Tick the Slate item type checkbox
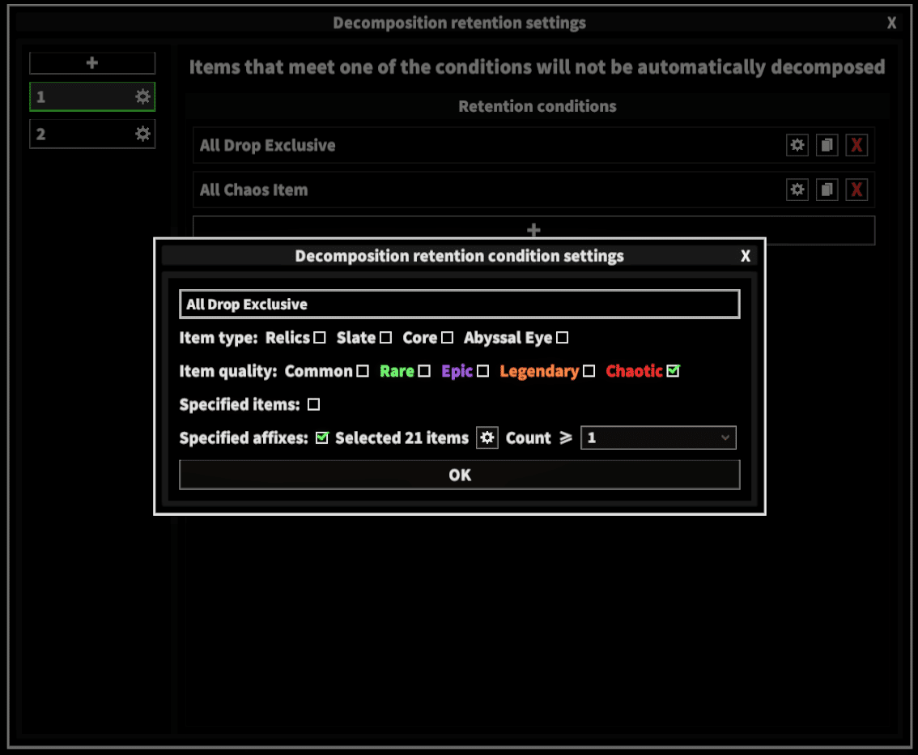The image size is (918, 755). [385, 338]
